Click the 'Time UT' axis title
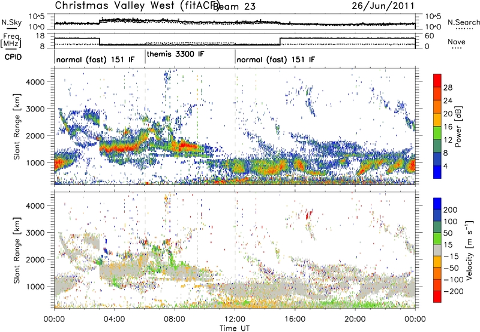This screenshot has height=332, width=480. [x=235, y=328]
